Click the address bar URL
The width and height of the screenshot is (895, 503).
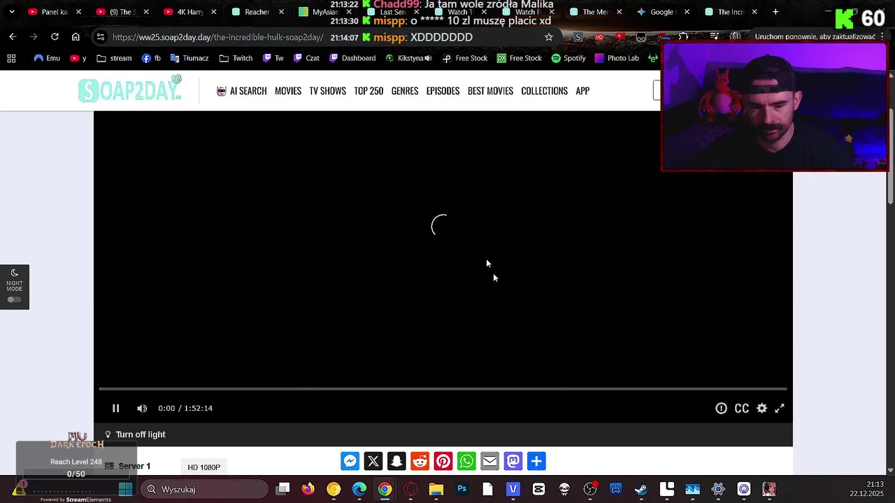point(217,37)
